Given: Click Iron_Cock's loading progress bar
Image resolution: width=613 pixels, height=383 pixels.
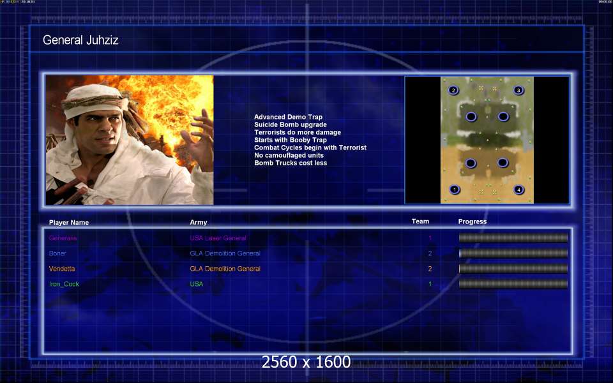Looking at the screenshot, I should tap(513, 284).
